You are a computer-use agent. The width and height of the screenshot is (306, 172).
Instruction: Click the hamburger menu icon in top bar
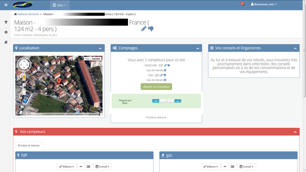click(x=6, y=5)
